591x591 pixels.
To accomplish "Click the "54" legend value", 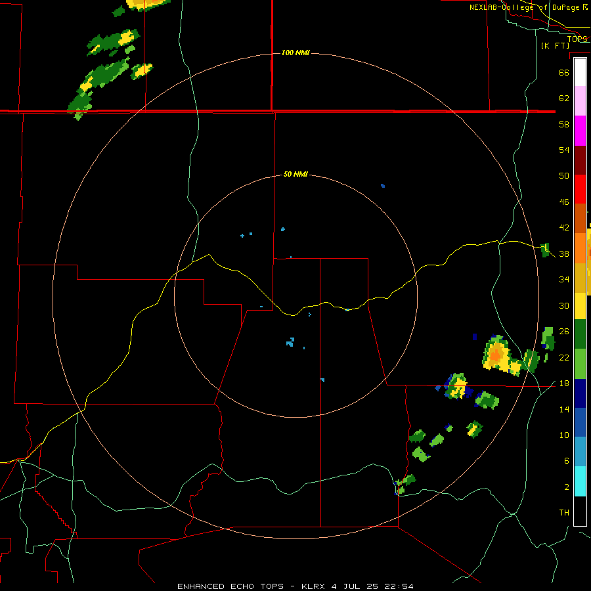I will pos(564,150).
